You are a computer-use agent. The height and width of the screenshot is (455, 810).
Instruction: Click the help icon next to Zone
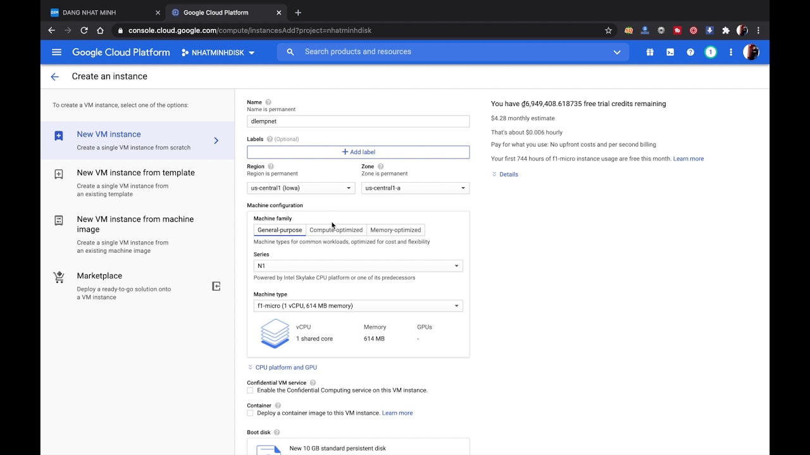380,166
